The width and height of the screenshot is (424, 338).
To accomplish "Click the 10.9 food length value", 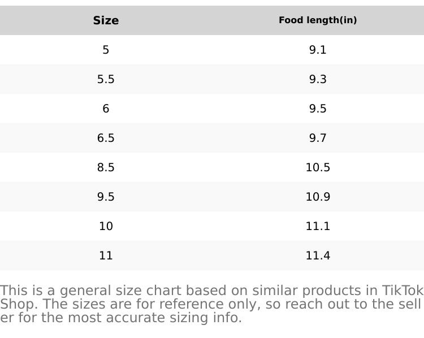I will (x=318, y=197).
